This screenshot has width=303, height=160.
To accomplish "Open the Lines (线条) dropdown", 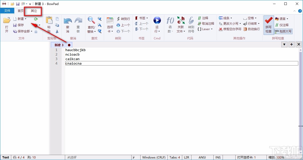I will coord(225,18).
